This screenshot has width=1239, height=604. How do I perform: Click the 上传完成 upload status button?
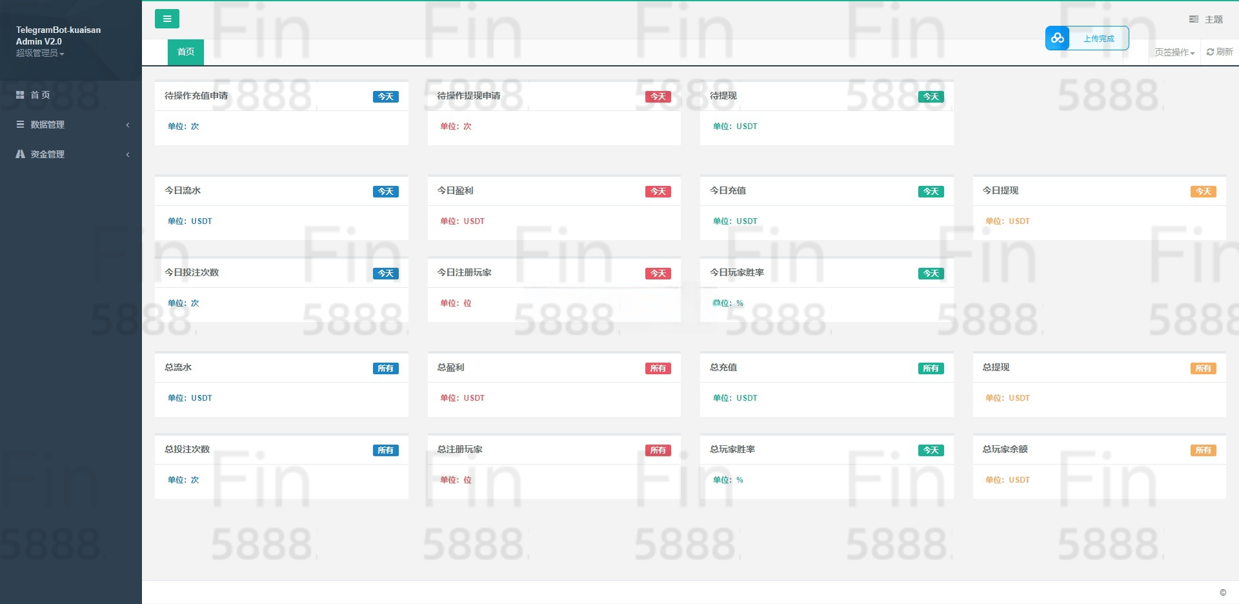[x=1098, y=39]
